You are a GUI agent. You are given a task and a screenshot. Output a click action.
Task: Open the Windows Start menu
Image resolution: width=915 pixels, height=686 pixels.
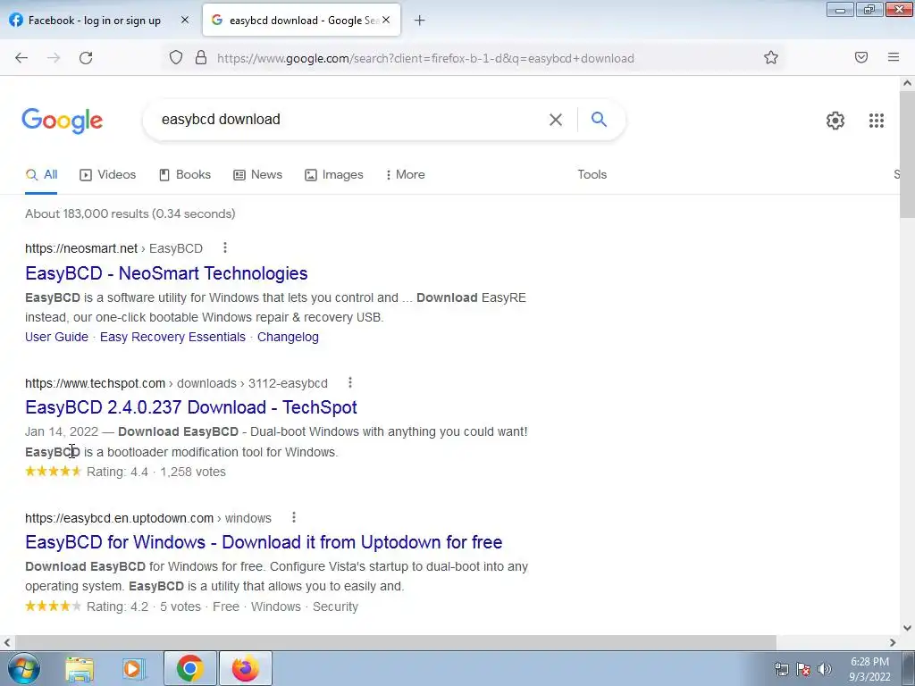(24, 668)
